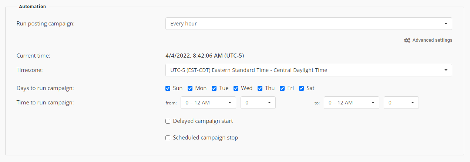470x162 pixels.
Task: Deselect the Fri checkbox
Action: coord(282,88)
